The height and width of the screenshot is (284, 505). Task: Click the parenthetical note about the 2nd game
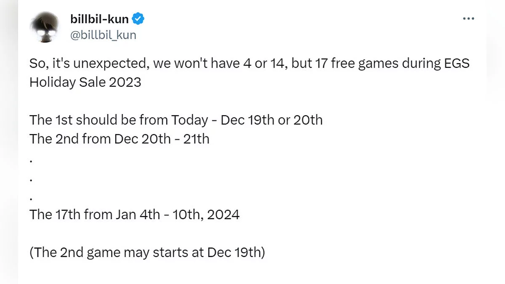click(x=147, y=253)
